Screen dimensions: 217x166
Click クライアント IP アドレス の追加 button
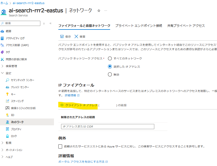93,105
